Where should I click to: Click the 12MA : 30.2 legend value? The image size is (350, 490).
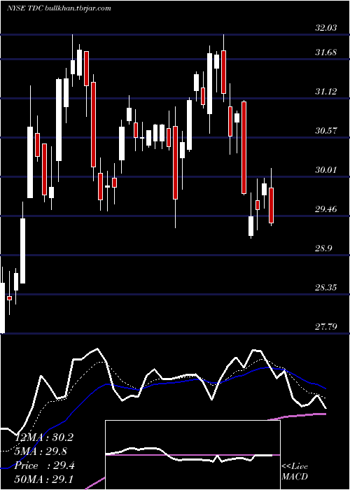(x=44, y=437)
